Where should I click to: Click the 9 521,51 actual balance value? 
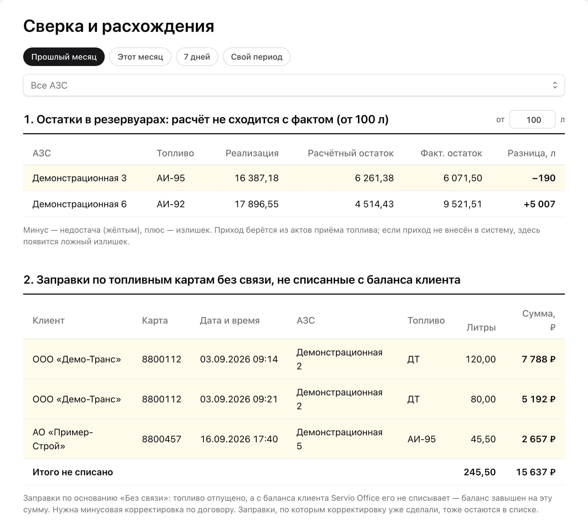pyautogui.click(x=462, y=204)
